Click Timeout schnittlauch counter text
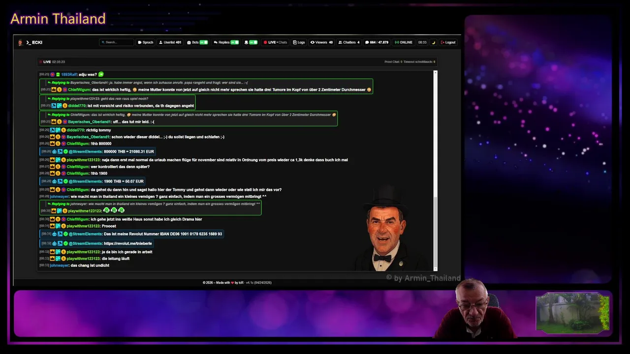 pos(419,62)
